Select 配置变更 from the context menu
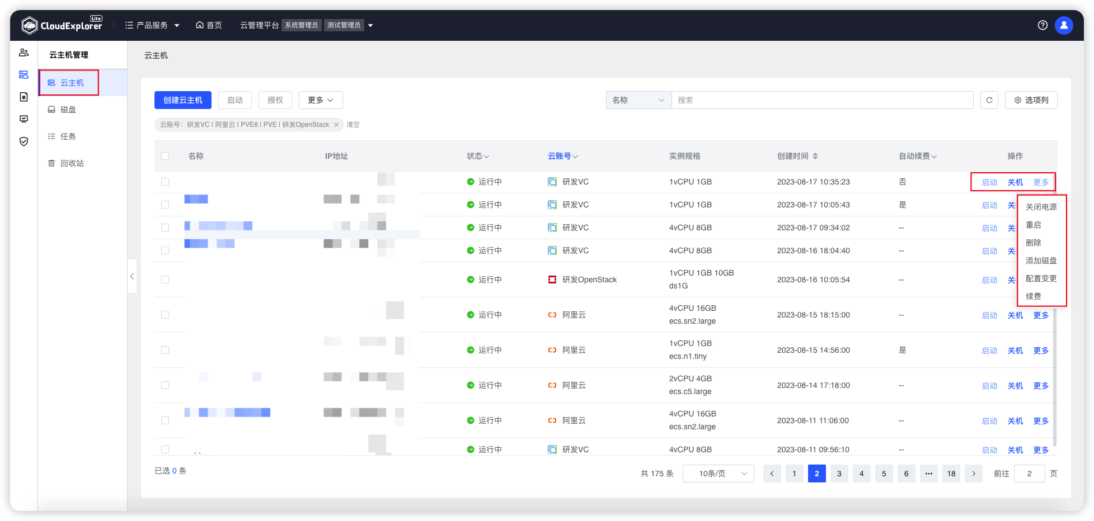1094x521 pixels. point(1041,278)
